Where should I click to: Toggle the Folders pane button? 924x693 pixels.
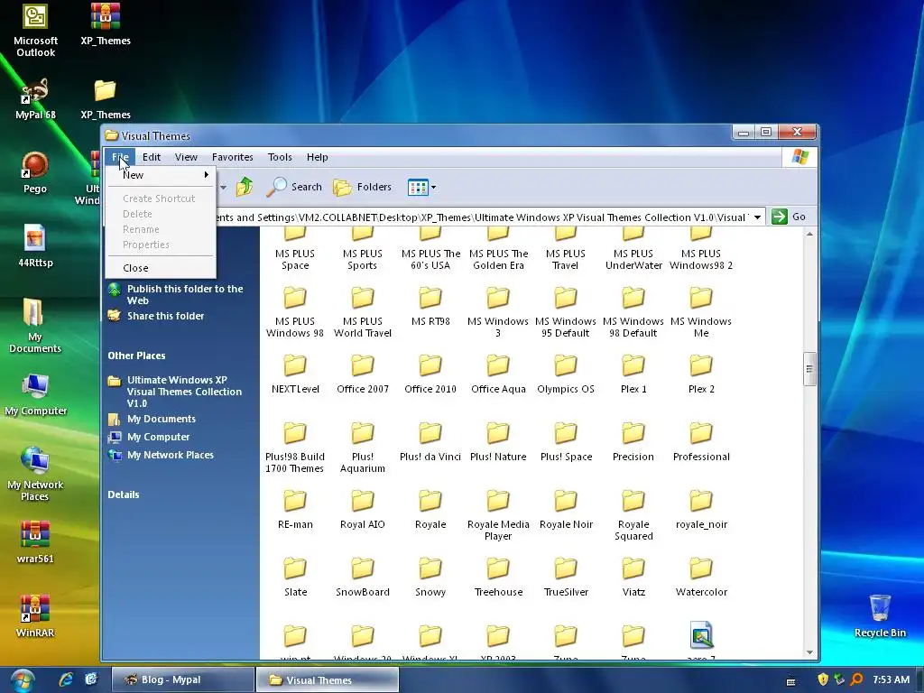[x=362, y=188]
